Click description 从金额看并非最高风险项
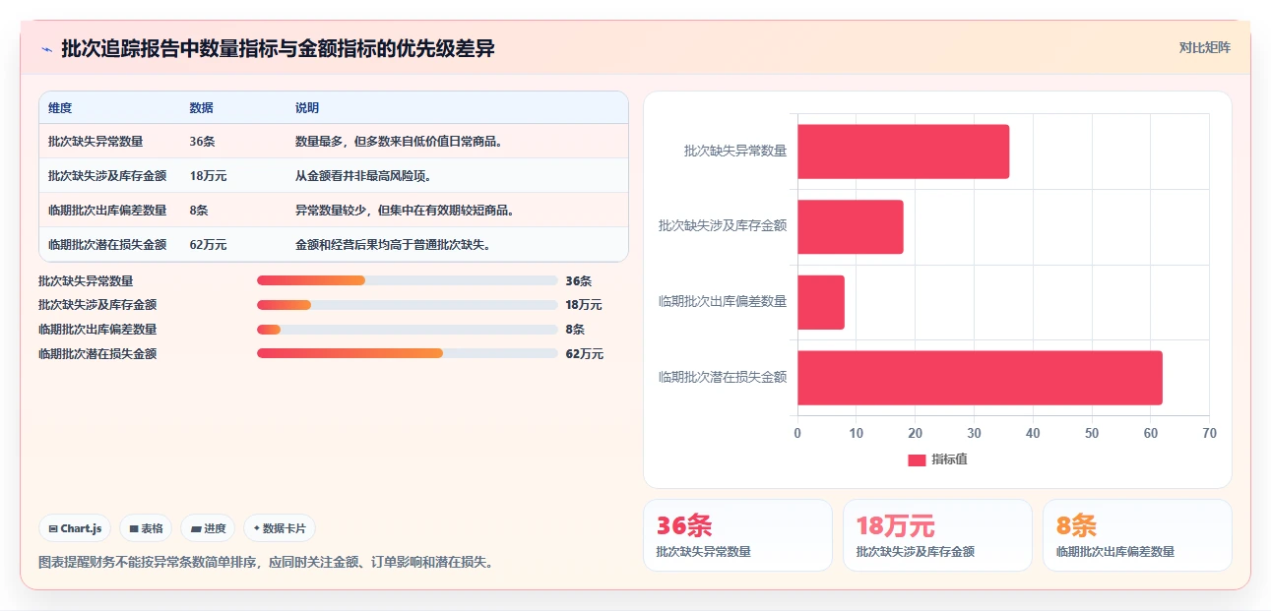The image size is (1271, 611). pos(363,176)
